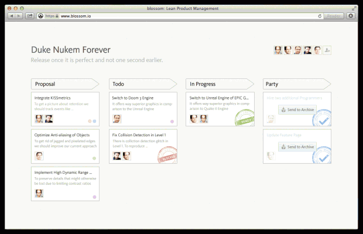Open the Fix Collision Detection in Level 1 card
Viewport: 363px width, 234px height.
143,146
